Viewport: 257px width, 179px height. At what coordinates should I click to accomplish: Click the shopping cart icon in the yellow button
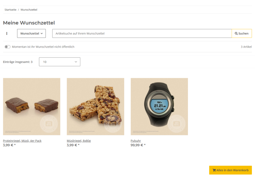214,170
